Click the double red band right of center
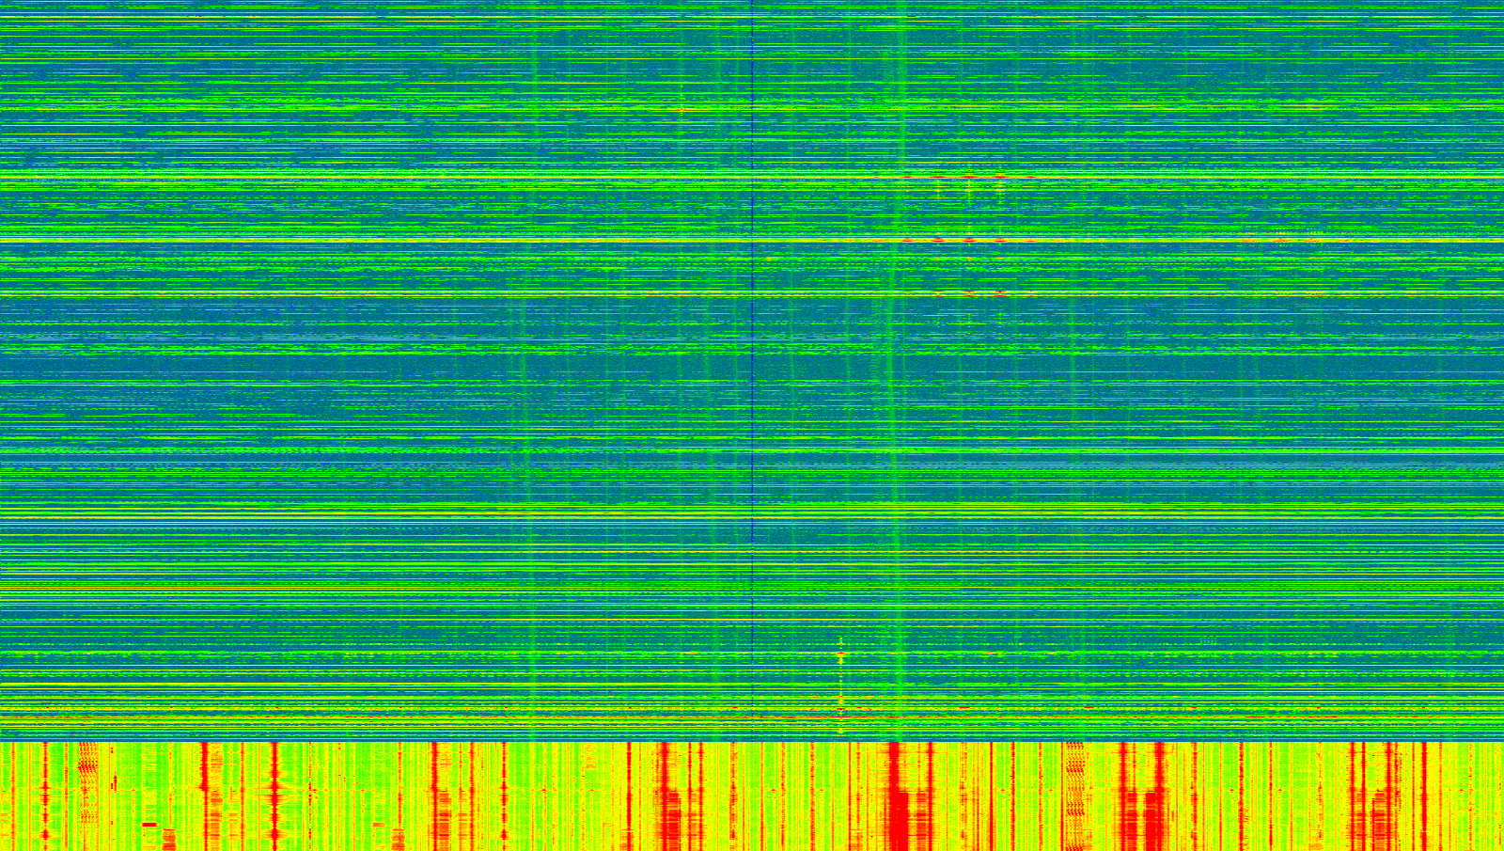Screen dimensions: 1504x851 coord(1140,799)
